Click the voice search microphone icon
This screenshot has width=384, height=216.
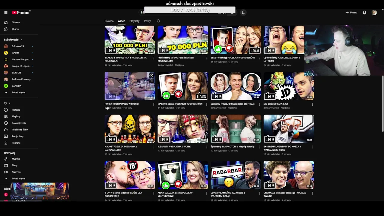(x=243, y=13)
